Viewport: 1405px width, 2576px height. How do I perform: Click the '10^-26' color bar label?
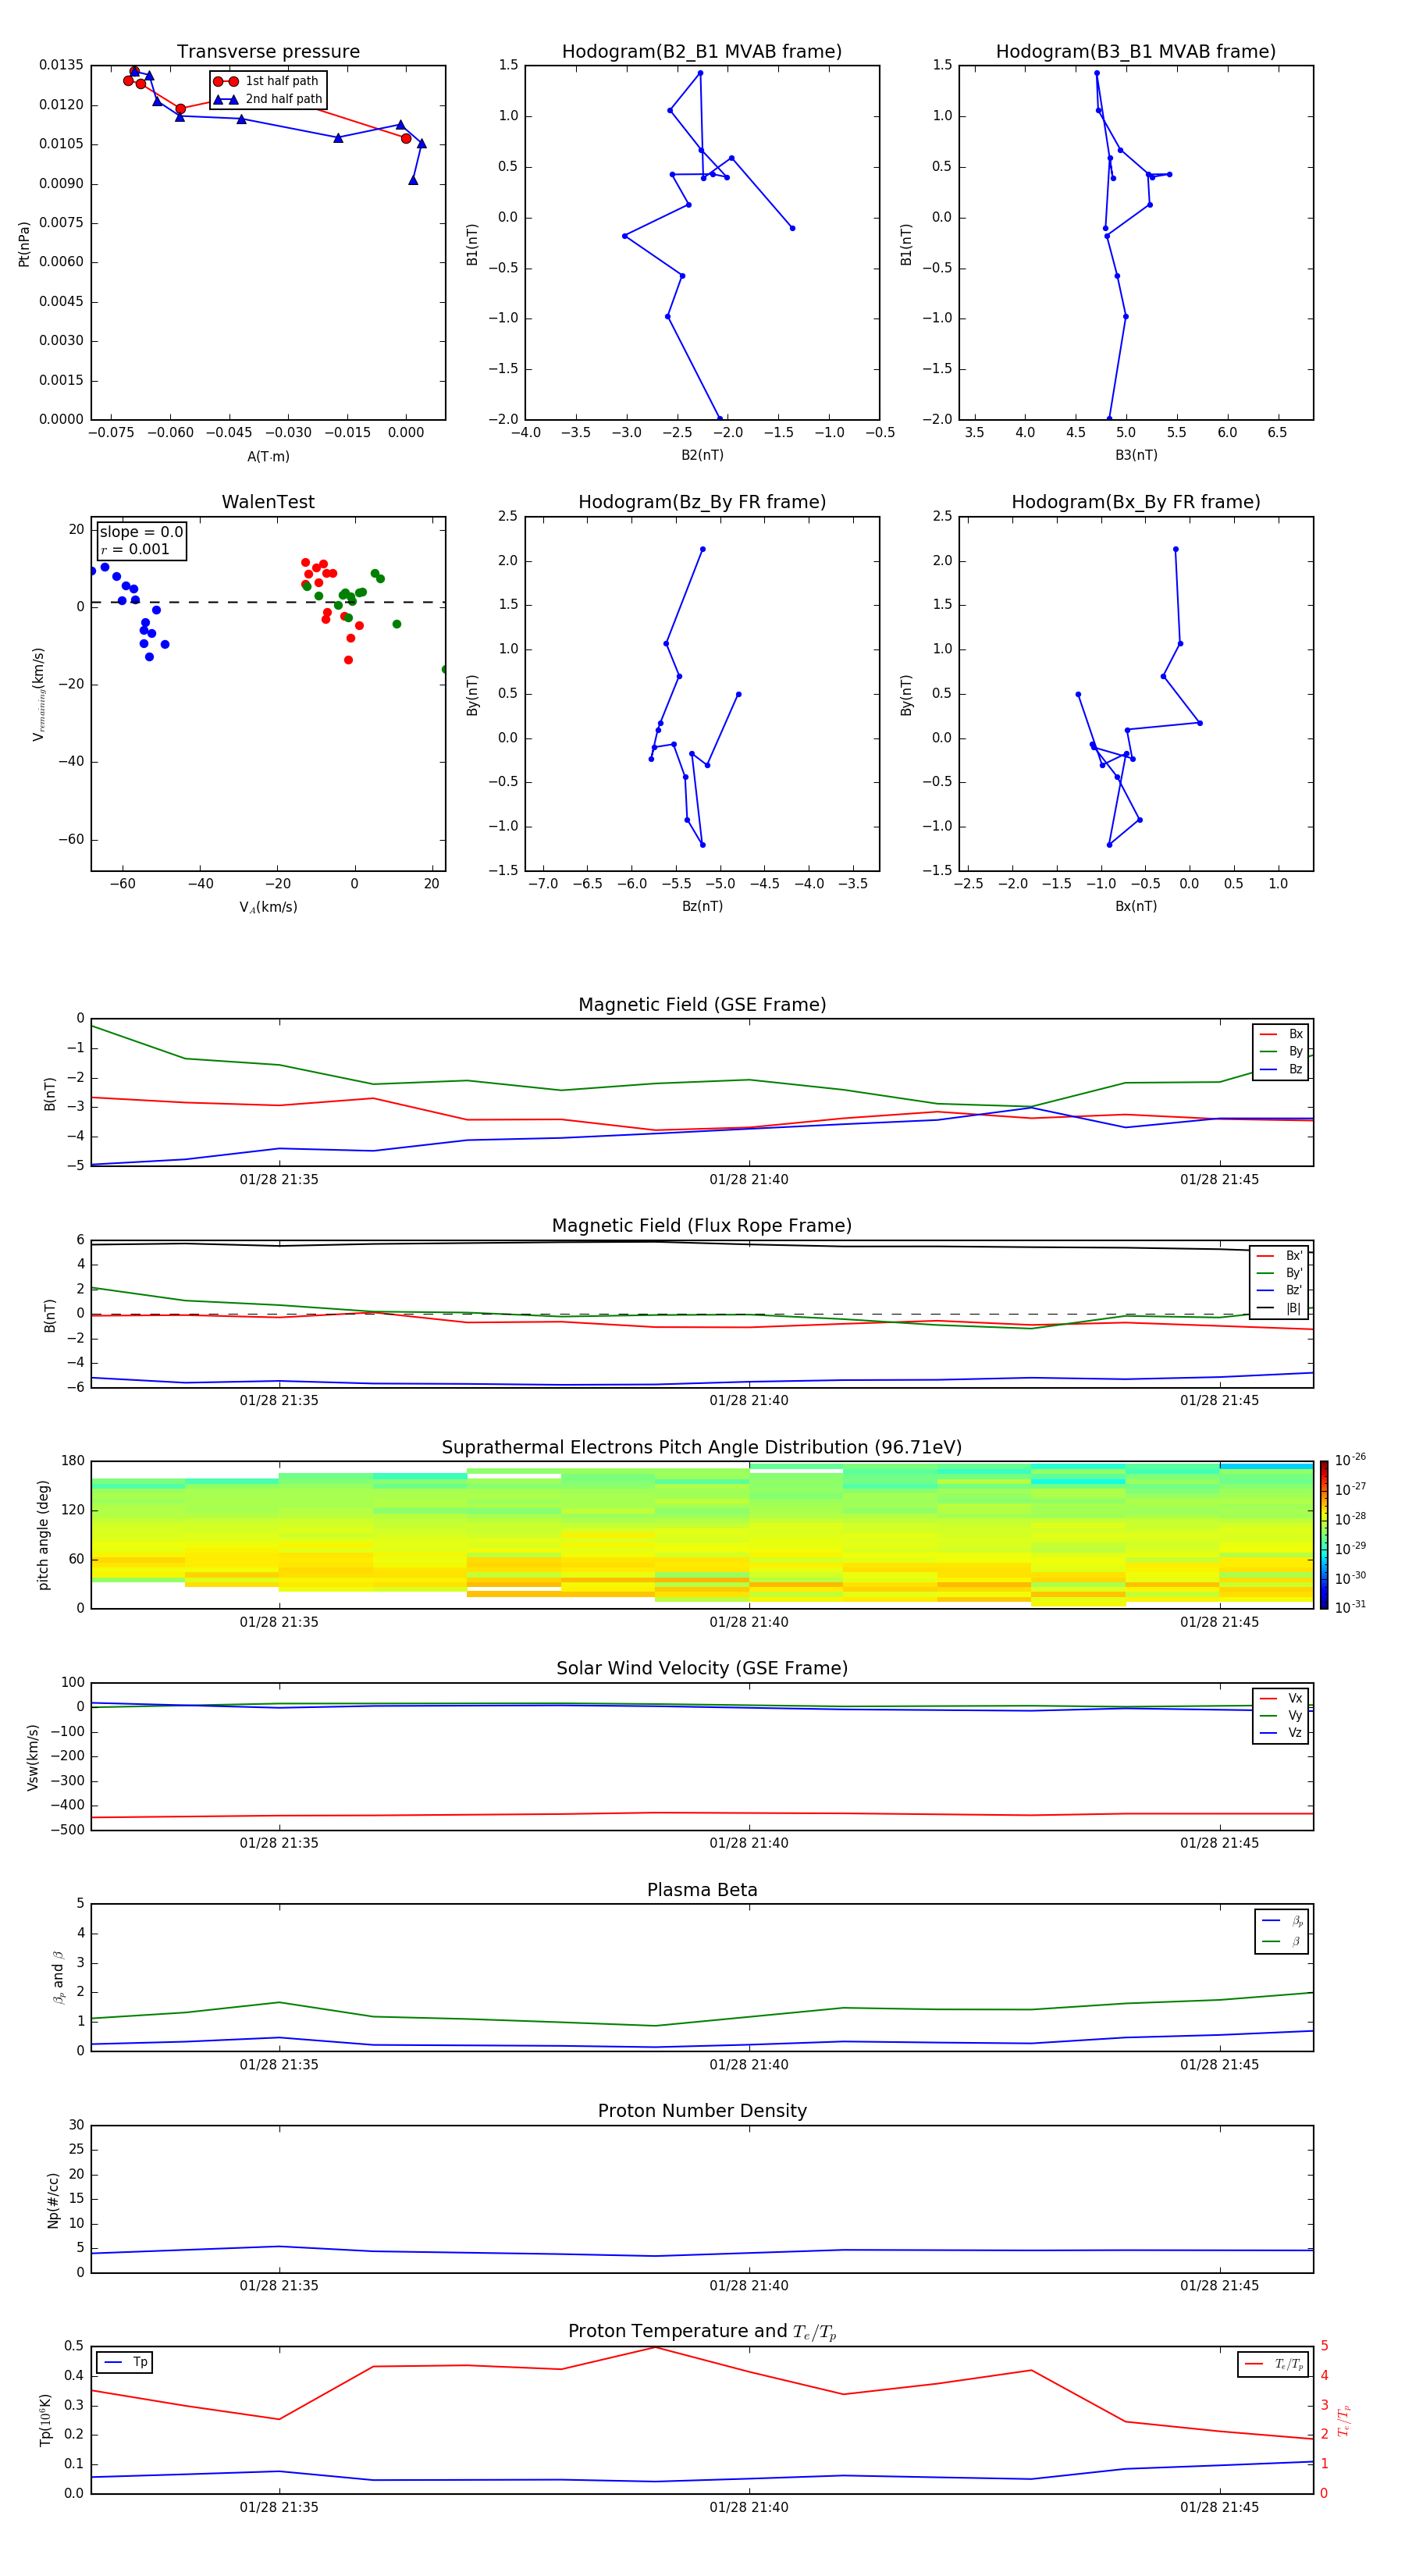(1350, 1460)
